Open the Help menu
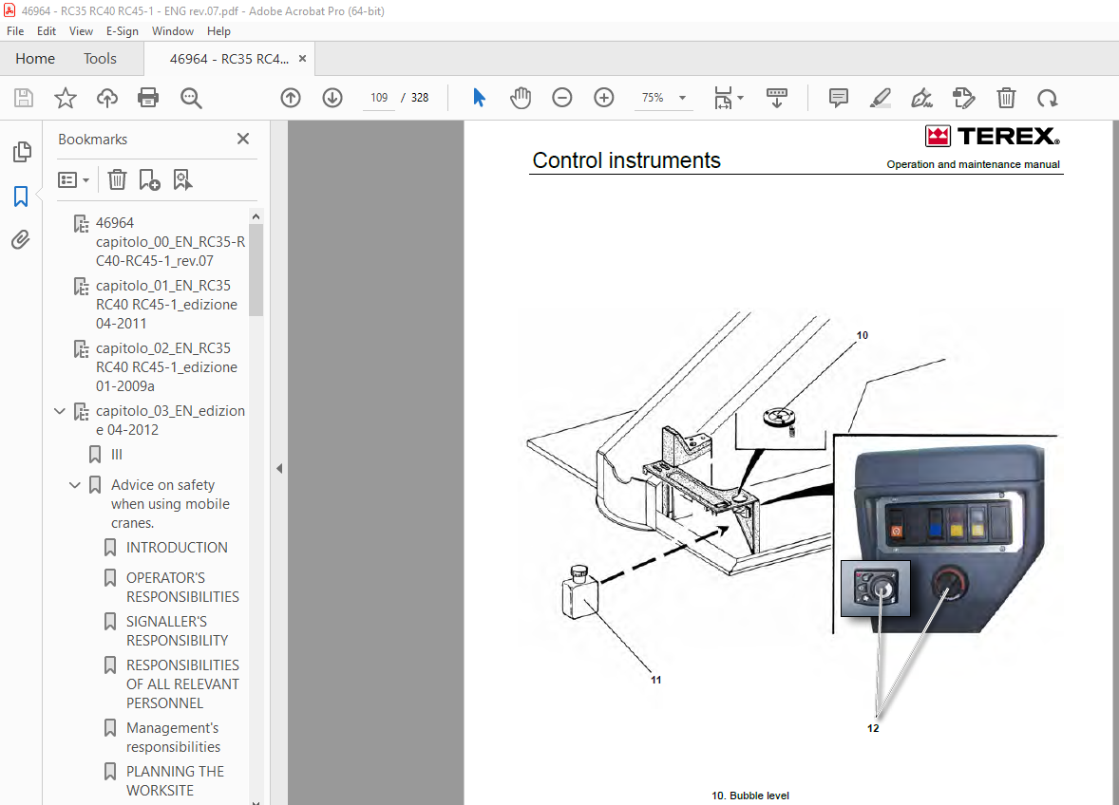The height and width of the screenshot is (805, 1119). 218,31
